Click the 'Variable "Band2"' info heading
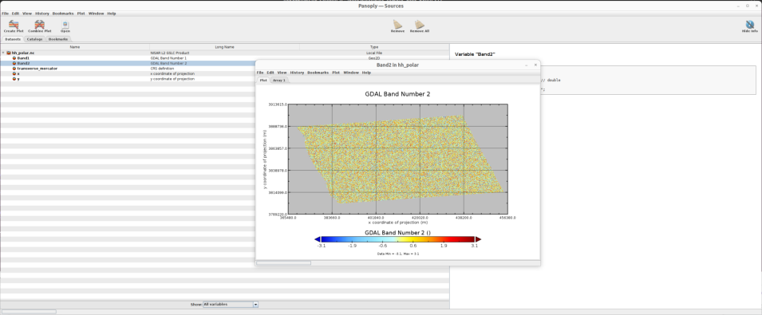The height and width of the screenshot is (315, 762). (x=475, y=54)
